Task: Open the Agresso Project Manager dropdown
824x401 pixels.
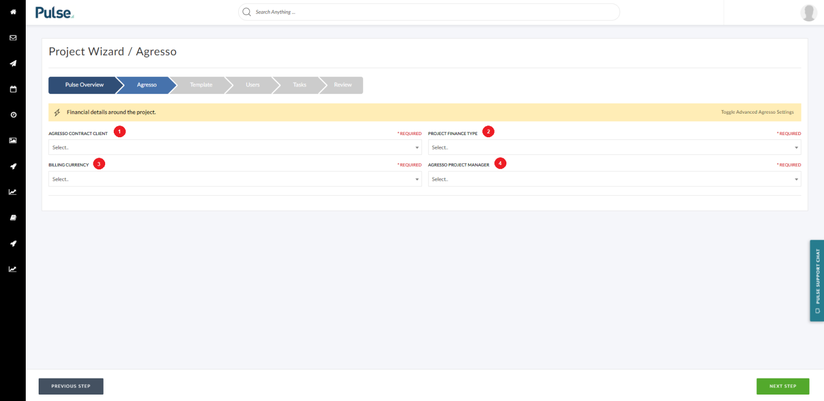Action: 614,179
